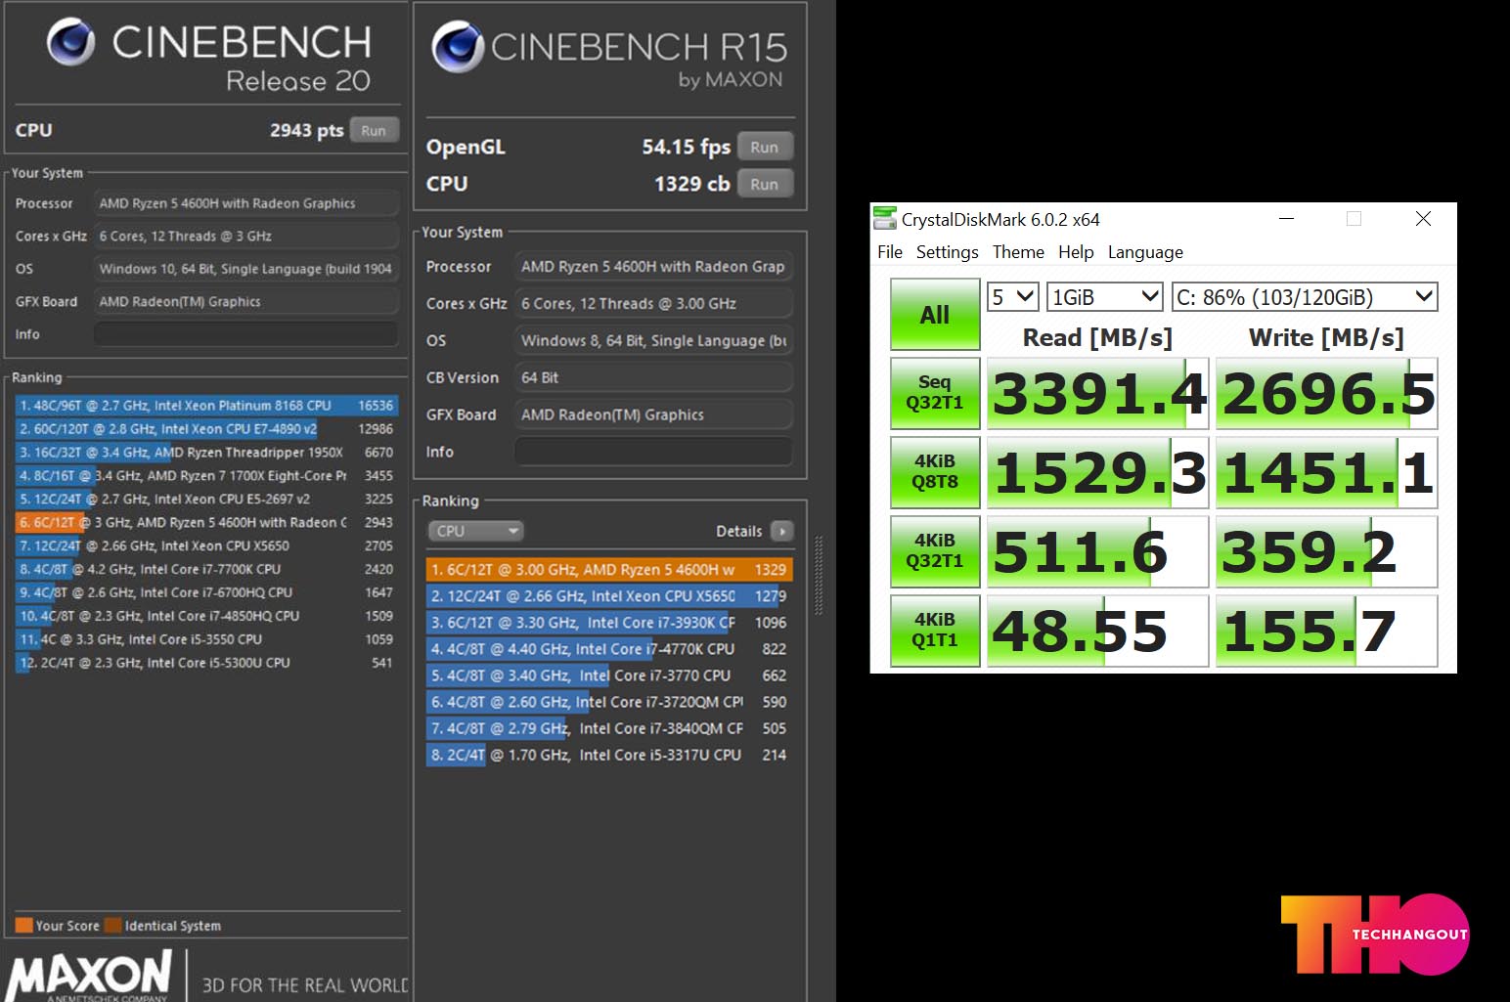The height and width of the screenshot is (1002, 1510).
Task: Start all CrystalDiskMark tests with All button
Action: (x=935, y=315)
